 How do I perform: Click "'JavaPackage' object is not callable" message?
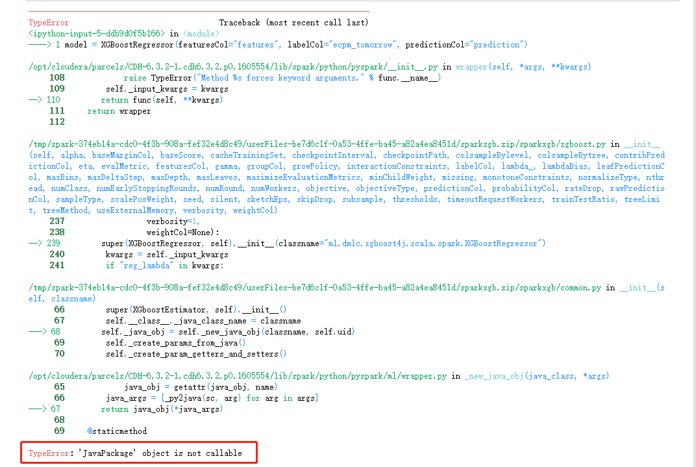[160, 453]
